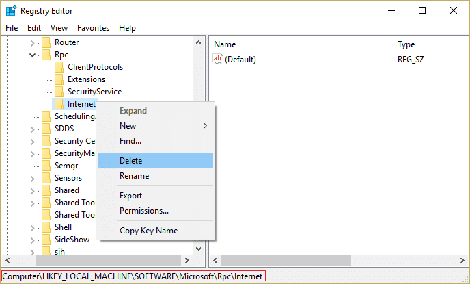Viewport: 470px width, 284px height.
Task: Select the Extensions key folder icon
Action: 59,79
